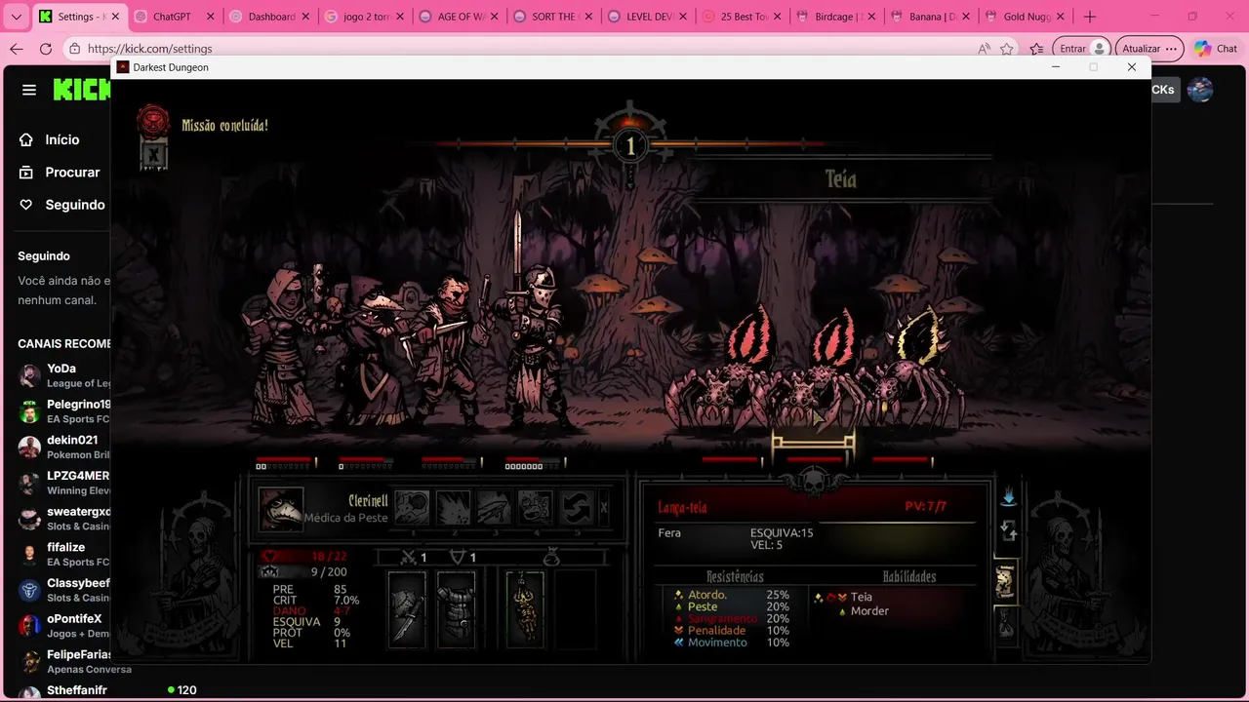This screenshot has width=1249, height=702.
Task: Click the armor level shield icon
Action: 456,557
